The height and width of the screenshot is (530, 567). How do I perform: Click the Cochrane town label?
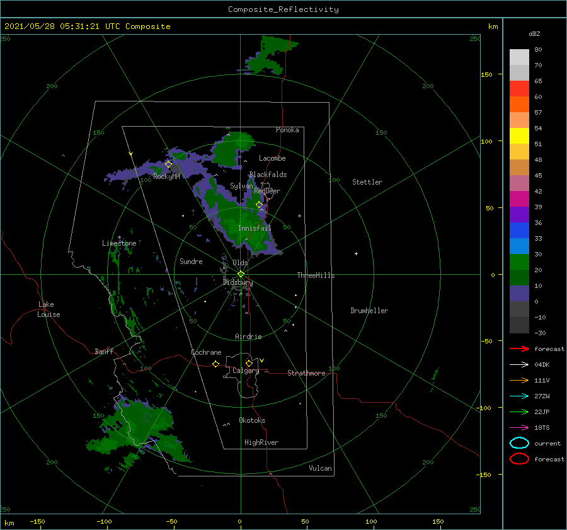(206, 352)
